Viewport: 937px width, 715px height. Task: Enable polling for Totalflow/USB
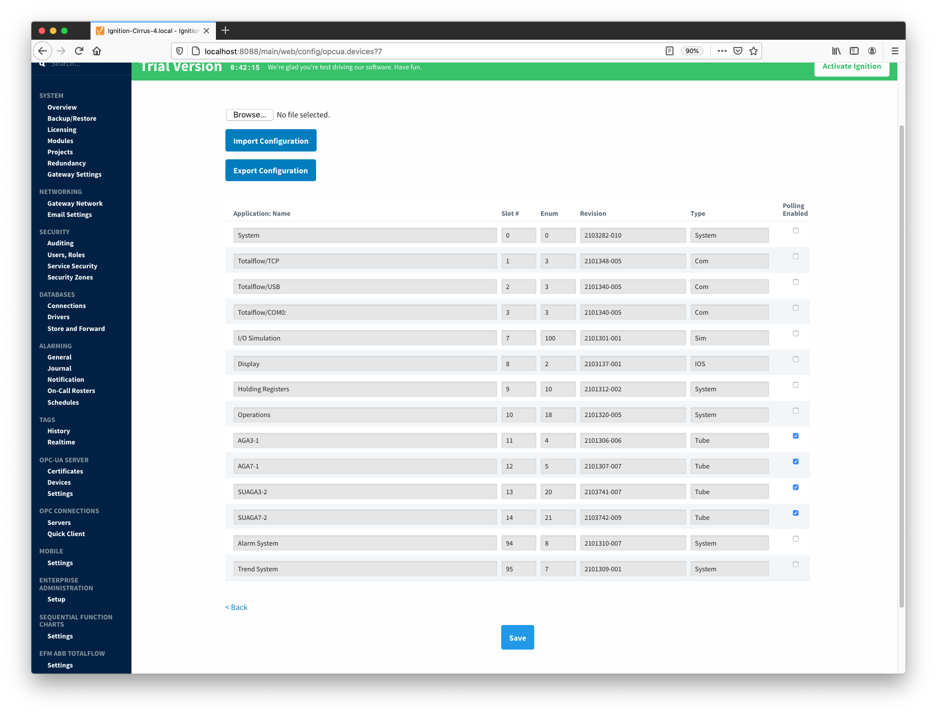795,282
